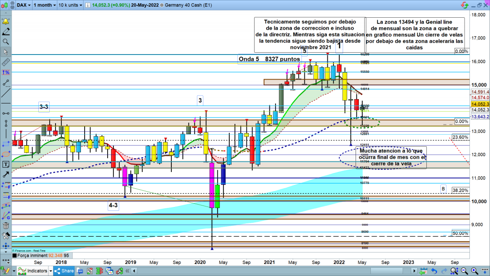Select the arrow cursor tool
The height and width of the screenshot is (276, 490).
coord(6,52)
